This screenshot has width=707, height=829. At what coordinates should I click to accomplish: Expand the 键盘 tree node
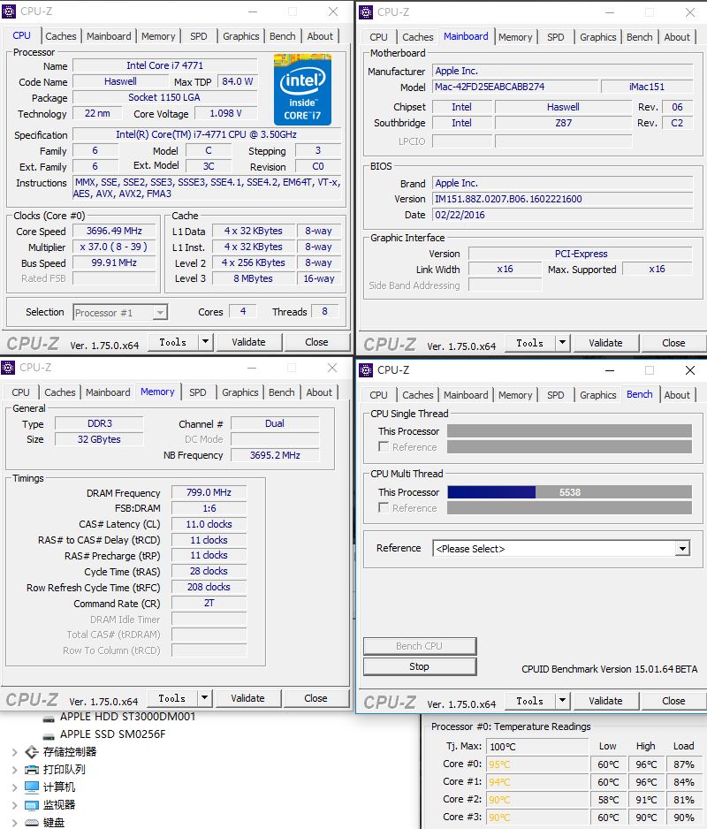click(x=14, y=823)
